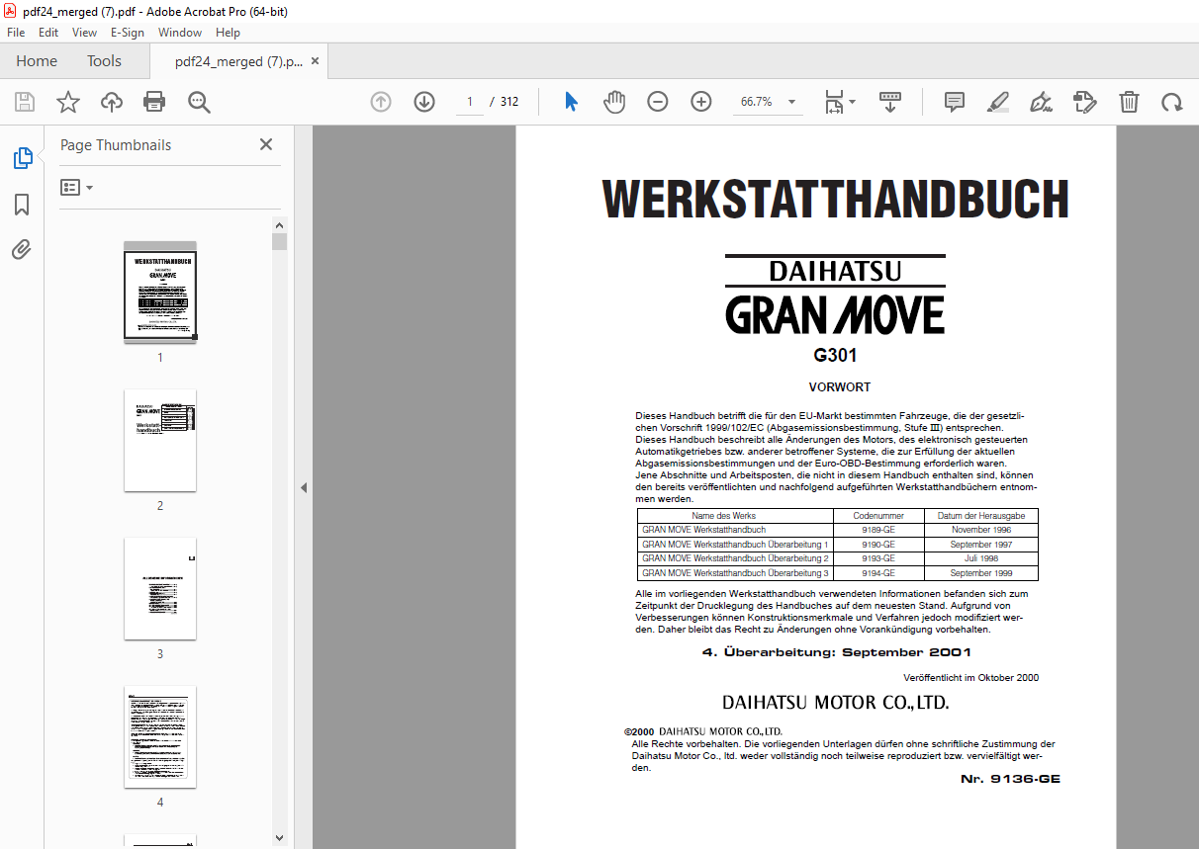Select the page 3 thumbnail
Viewport: 1199px width, 849px height.
[160, 589]
